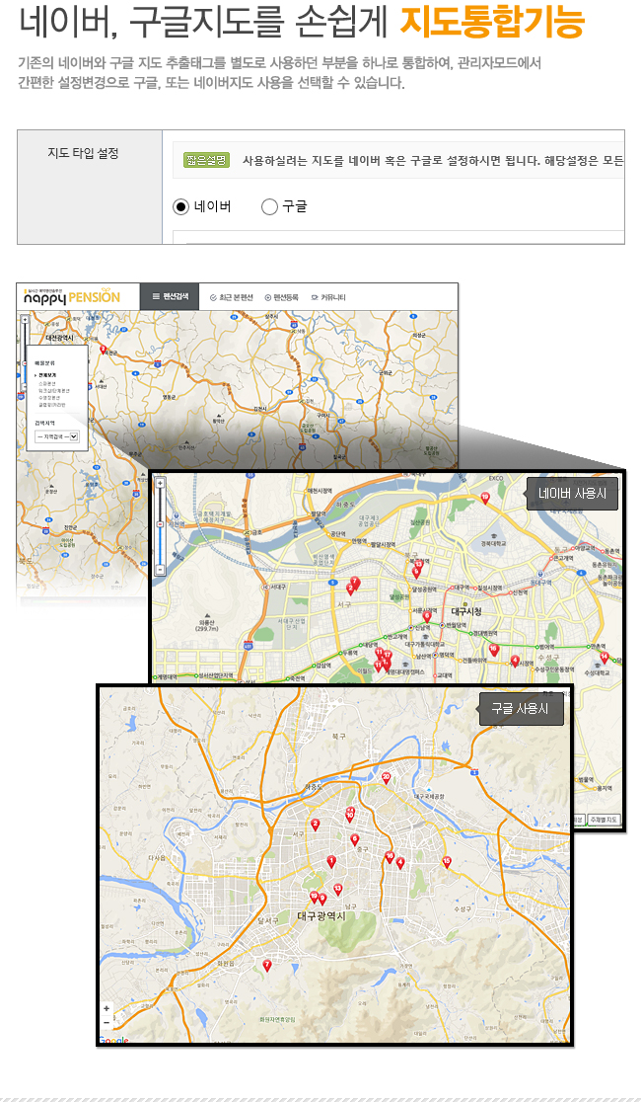Image resolution: width=641 pixels, height=1102 pixels.
Task: Click the 지도 타입 설정 label
Action: [83, 153]
